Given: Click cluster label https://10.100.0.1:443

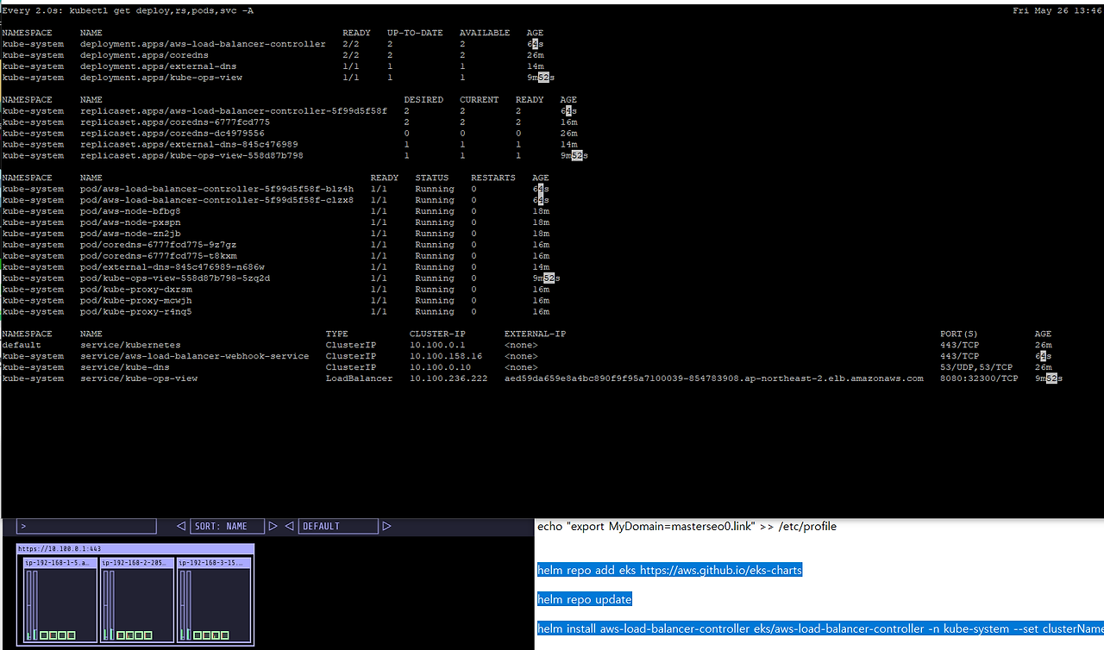Looking at the screenshot, I should click(60, 549).
